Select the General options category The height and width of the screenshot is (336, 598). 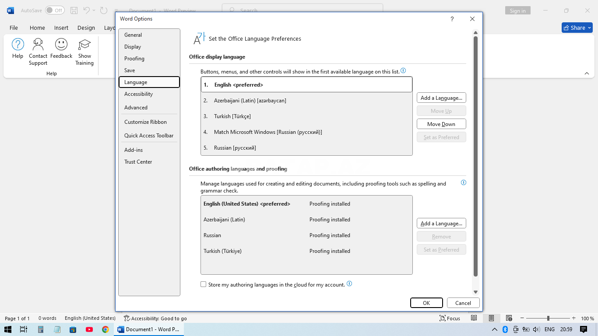[x=149, y=35]
